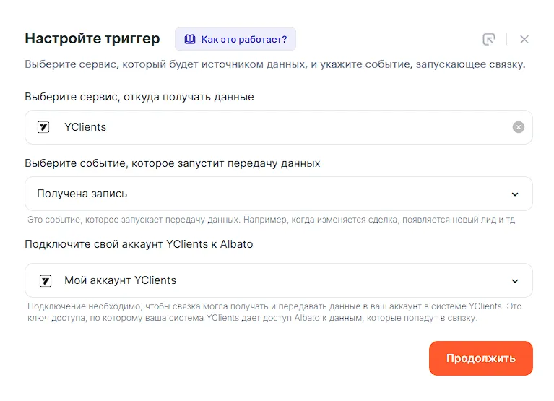
Task: Click the hint text below the event dropdown
Action: (271, 219)
